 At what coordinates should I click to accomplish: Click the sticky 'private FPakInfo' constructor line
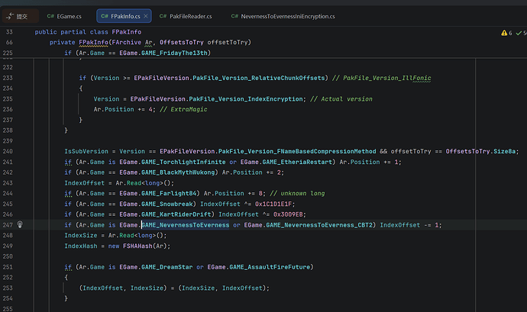tap(150, 42)
